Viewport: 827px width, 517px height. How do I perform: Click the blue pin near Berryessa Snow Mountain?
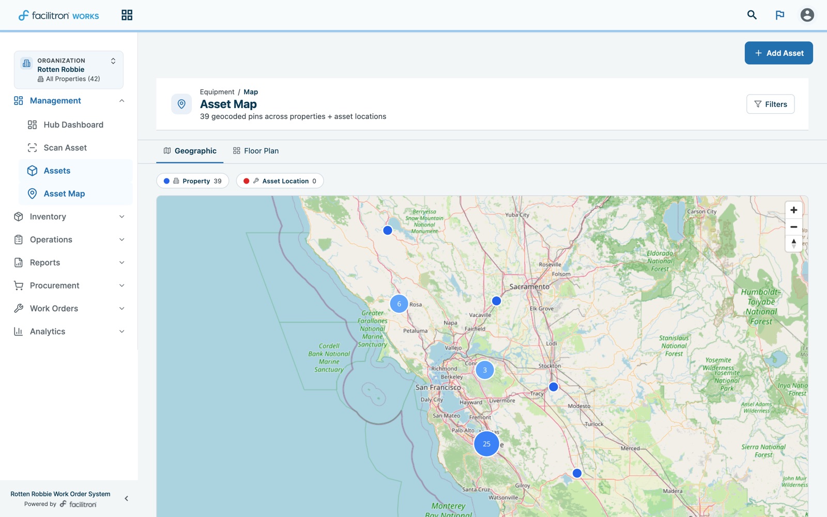click(388, 231)
